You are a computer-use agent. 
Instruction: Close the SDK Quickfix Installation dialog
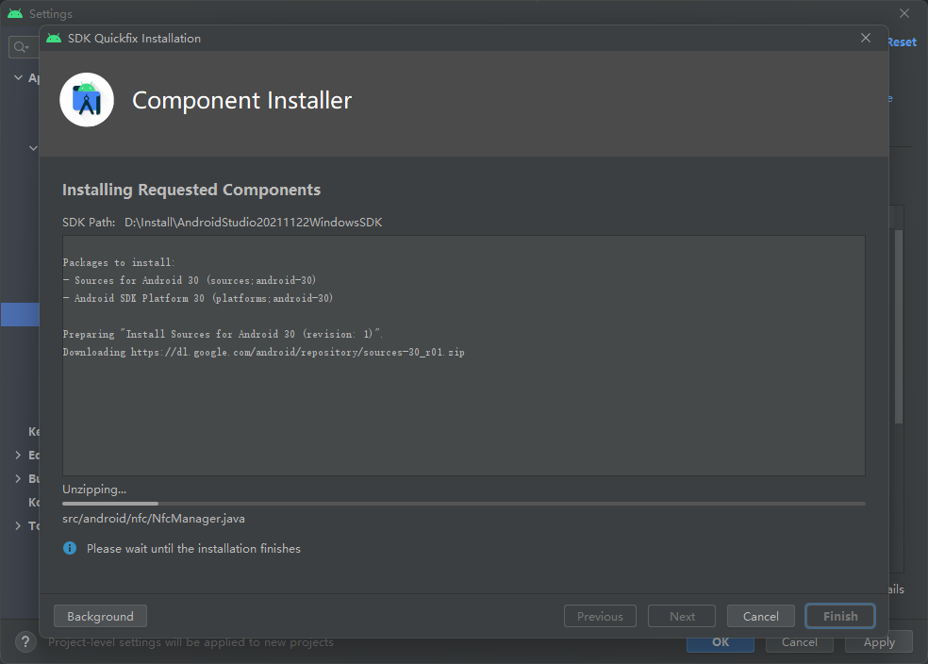click(865, 38)
